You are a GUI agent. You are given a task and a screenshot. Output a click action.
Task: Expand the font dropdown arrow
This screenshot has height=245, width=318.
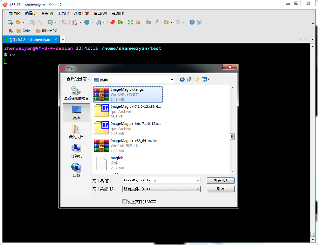tap(104, 22)
